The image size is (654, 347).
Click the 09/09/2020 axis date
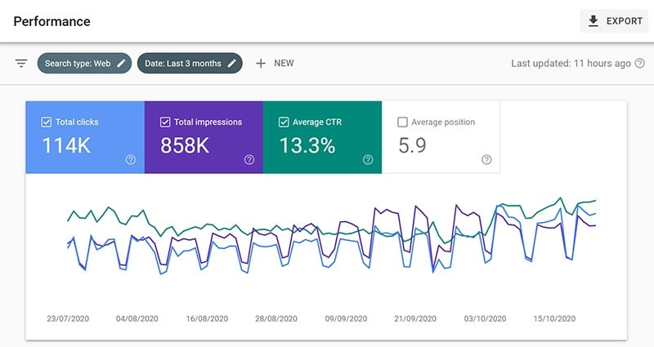[x=346, y=318]
